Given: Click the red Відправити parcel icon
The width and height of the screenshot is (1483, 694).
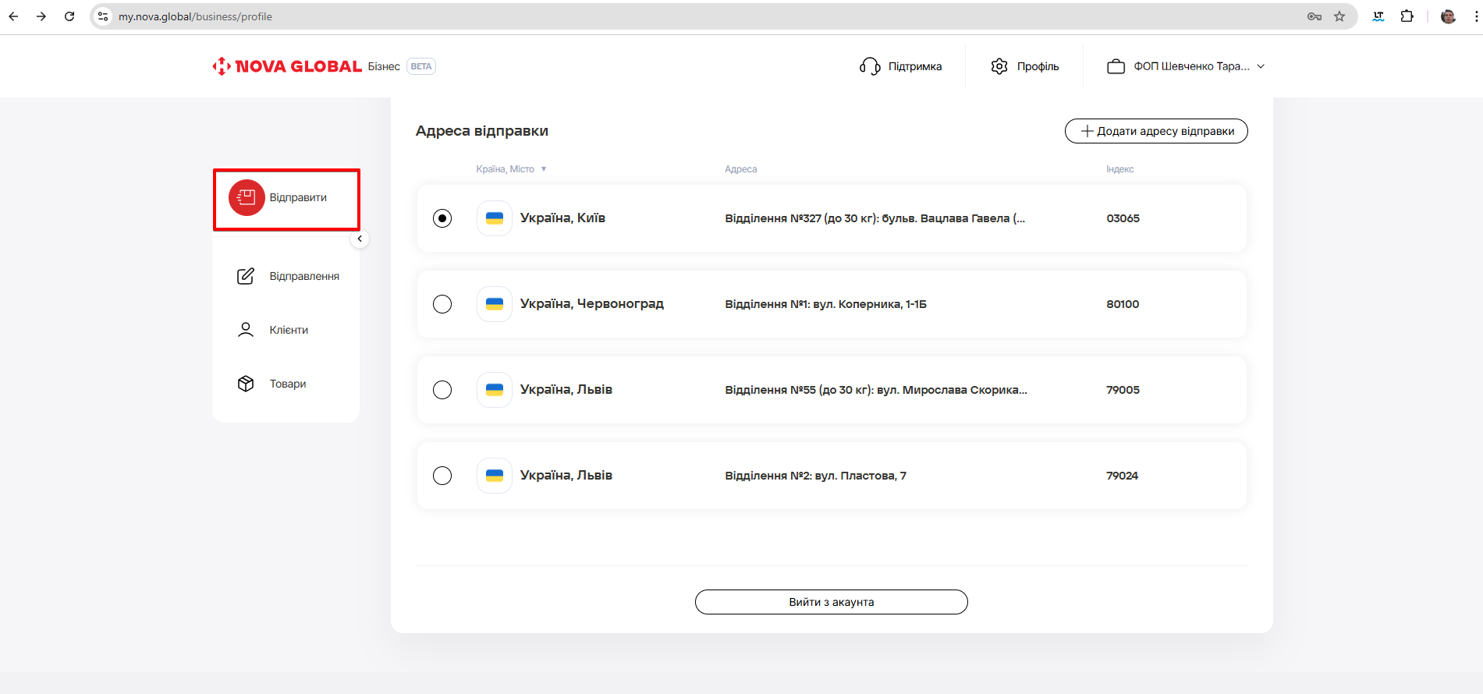Looking at the screenshot, I should tap(247, 198).
